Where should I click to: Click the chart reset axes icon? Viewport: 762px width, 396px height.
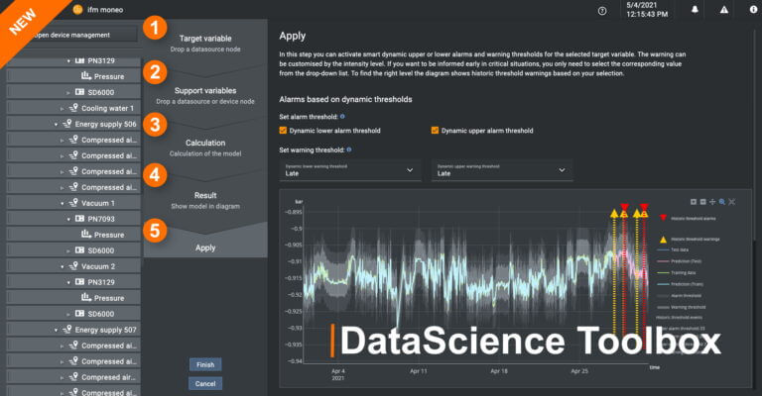point(732,201)
